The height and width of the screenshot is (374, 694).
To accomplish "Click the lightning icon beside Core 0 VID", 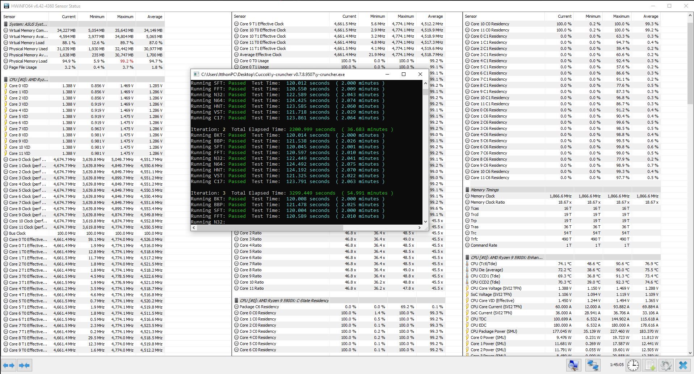I will [x=6, y=86].
